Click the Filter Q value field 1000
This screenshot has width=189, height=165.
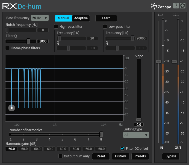[43, 41]
